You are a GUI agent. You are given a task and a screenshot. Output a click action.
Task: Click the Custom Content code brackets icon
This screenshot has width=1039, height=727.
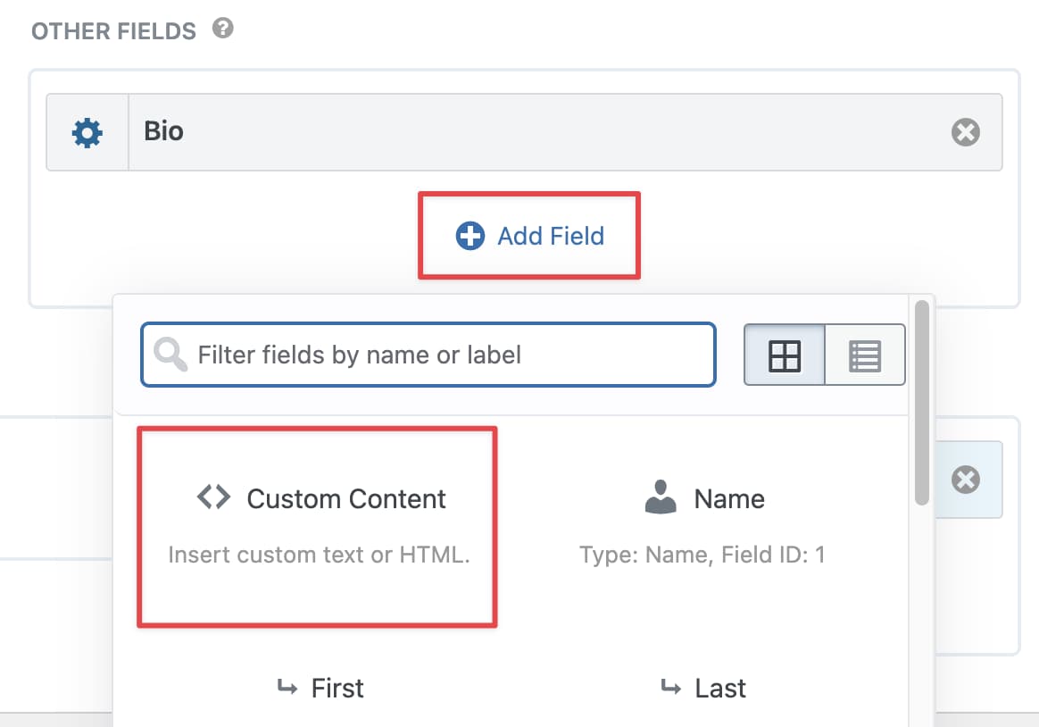(214, 497)
